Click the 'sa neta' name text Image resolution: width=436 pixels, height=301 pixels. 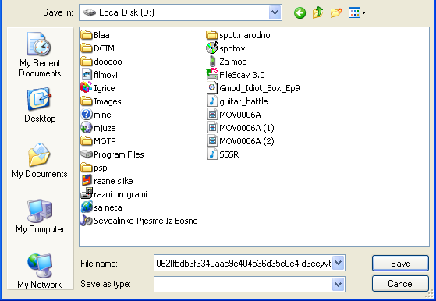tap(108, 207)
